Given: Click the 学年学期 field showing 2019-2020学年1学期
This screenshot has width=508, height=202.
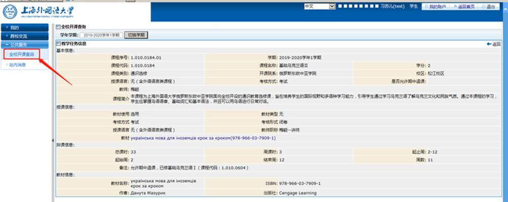Looking at the screenshot, I should [x=102, y=35].
